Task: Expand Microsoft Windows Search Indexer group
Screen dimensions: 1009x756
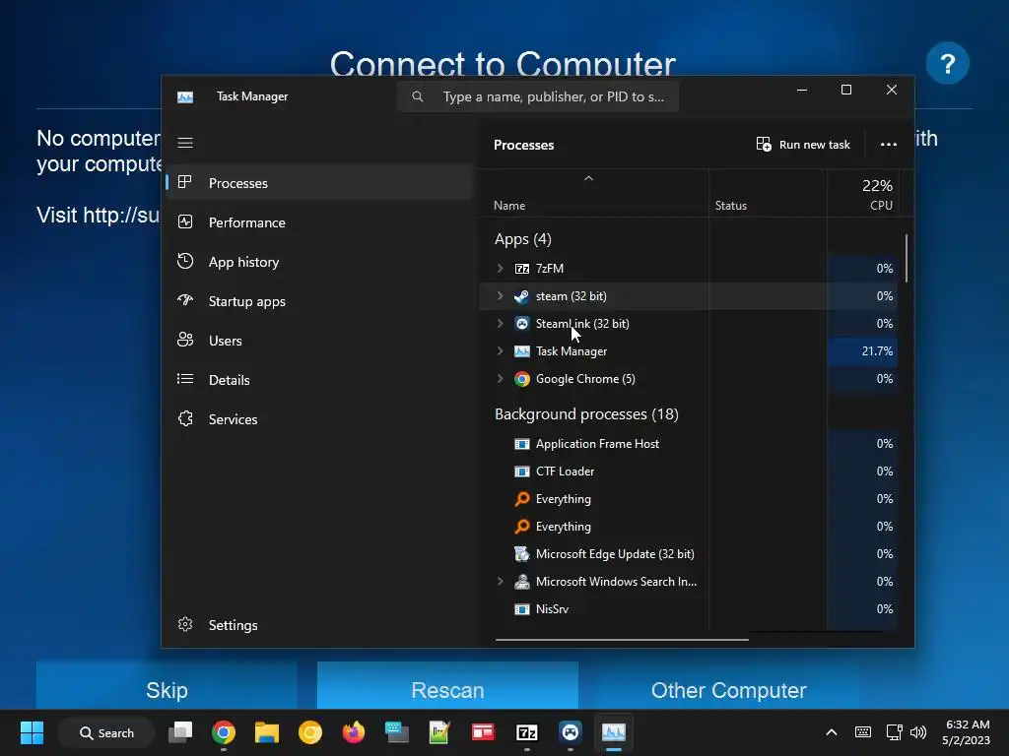Action: [x=500, y=581]
